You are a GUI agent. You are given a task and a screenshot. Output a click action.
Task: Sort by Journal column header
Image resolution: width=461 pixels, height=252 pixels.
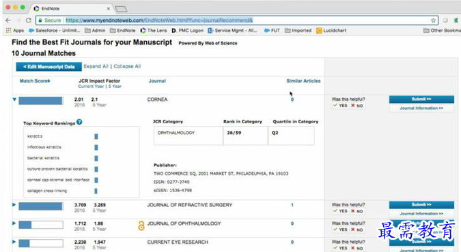click(x=157, y=81)
